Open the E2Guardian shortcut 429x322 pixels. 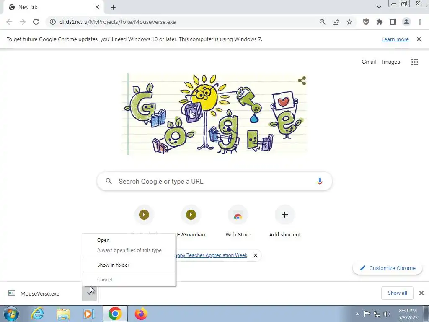pyautogui.click(x=191, y=221)
